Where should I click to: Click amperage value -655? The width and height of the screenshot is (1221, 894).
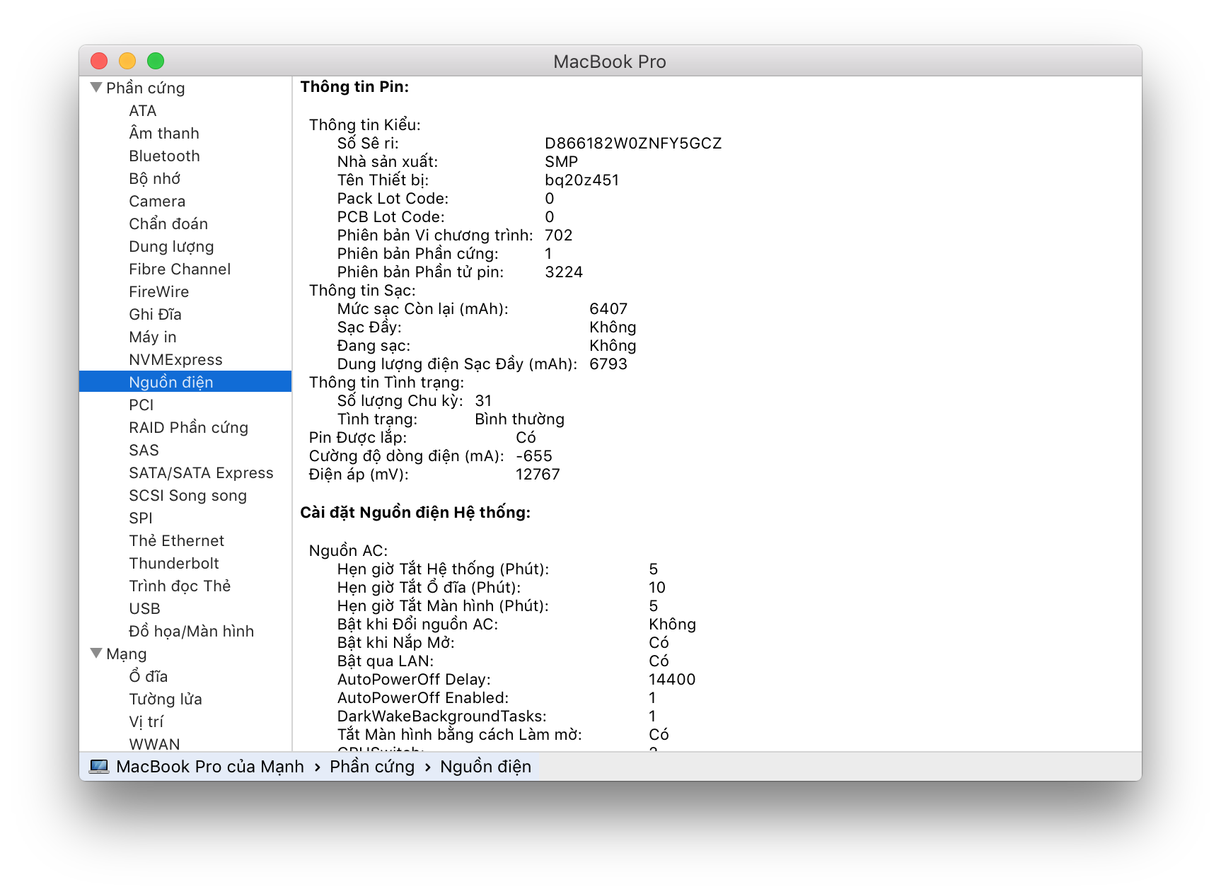534,456
